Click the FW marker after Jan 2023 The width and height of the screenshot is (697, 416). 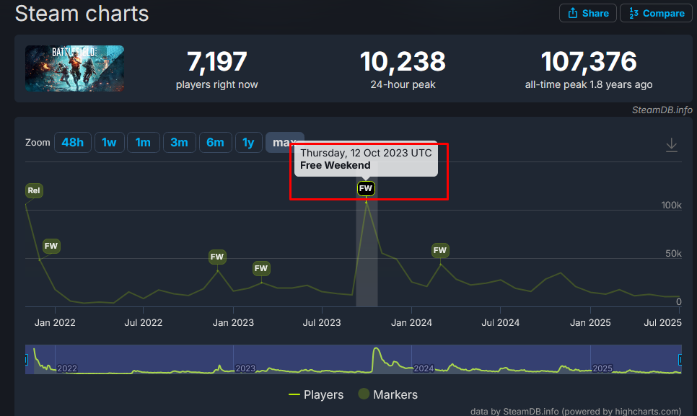pos(261,268)
